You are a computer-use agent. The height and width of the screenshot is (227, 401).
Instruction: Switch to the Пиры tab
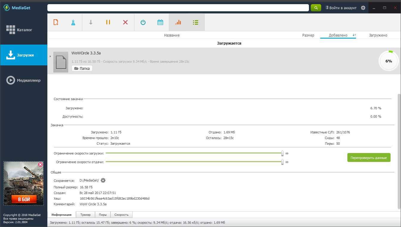tap(103, 215)
